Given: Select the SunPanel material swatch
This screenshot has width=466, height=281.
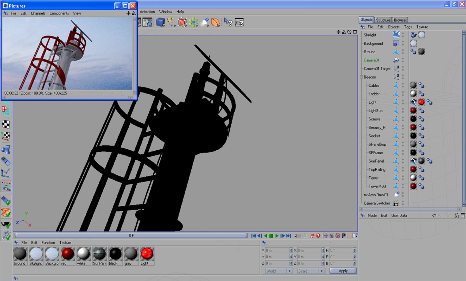Looking at the screenshot, I should pyautogui.click(x=99, y=256).
